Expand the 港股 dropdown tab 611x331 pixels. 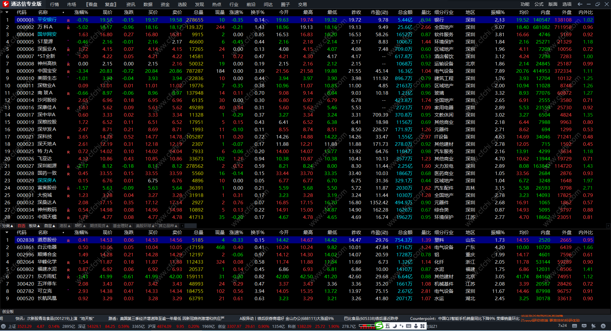point(65,226)
